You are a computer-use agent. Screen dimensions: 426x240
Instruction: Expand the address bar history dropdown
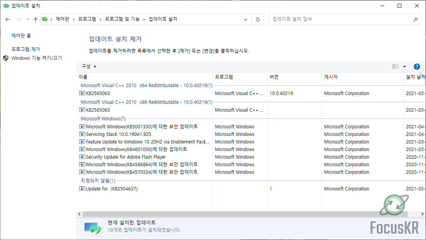[246, 19]
